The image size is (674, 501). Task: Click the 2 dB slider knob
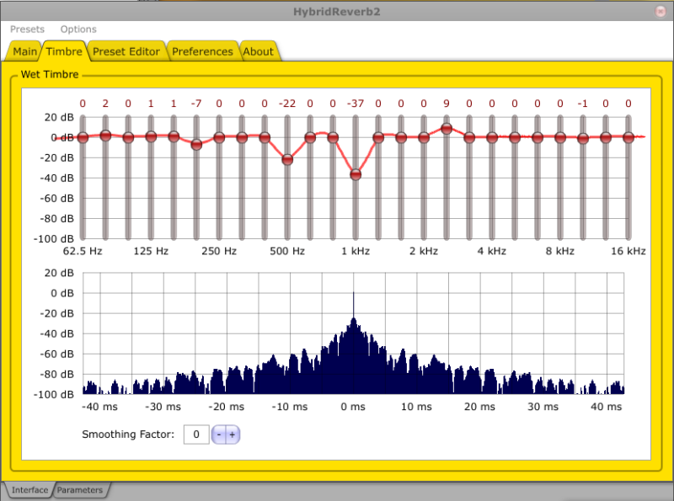tap(105, 135)
